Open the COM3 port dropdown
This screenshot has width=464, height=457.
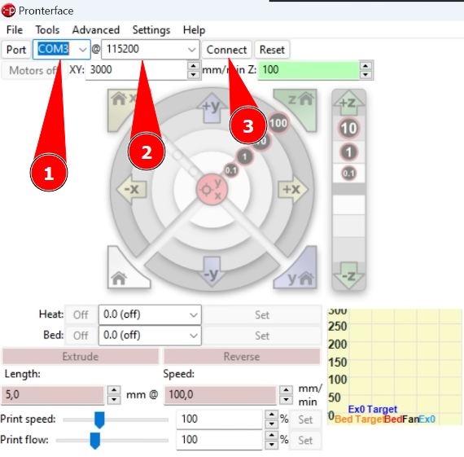click(x=82, y=50)
